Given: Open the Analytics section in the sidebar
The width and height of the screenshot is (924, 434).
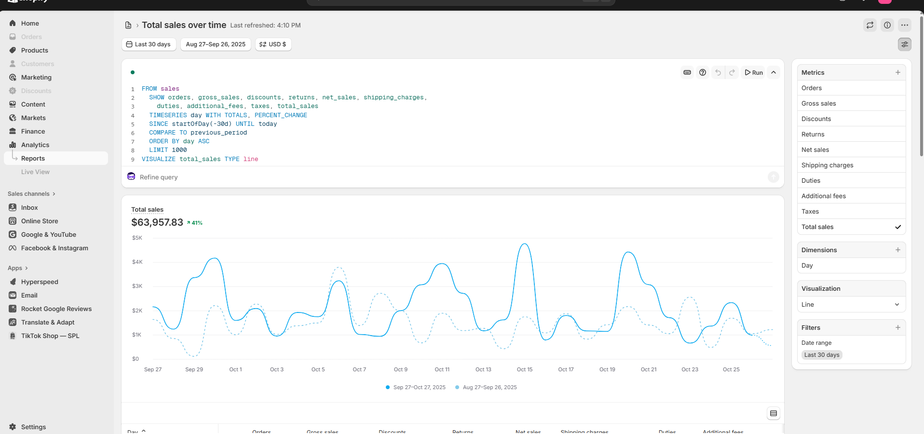Looking at the screenshot, I should click(x=35, y=145).
